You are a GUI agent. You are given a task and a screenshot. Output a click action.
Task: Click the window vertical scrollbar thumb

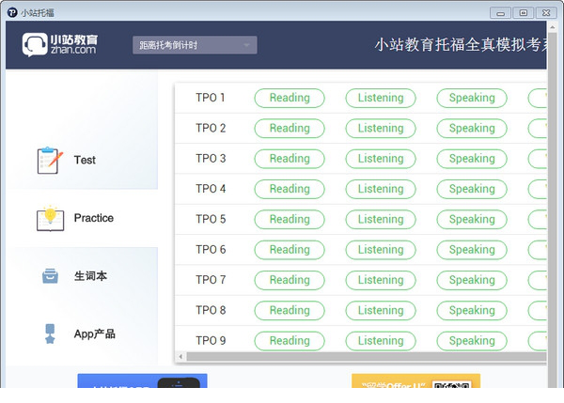click(x=553, y=210)
